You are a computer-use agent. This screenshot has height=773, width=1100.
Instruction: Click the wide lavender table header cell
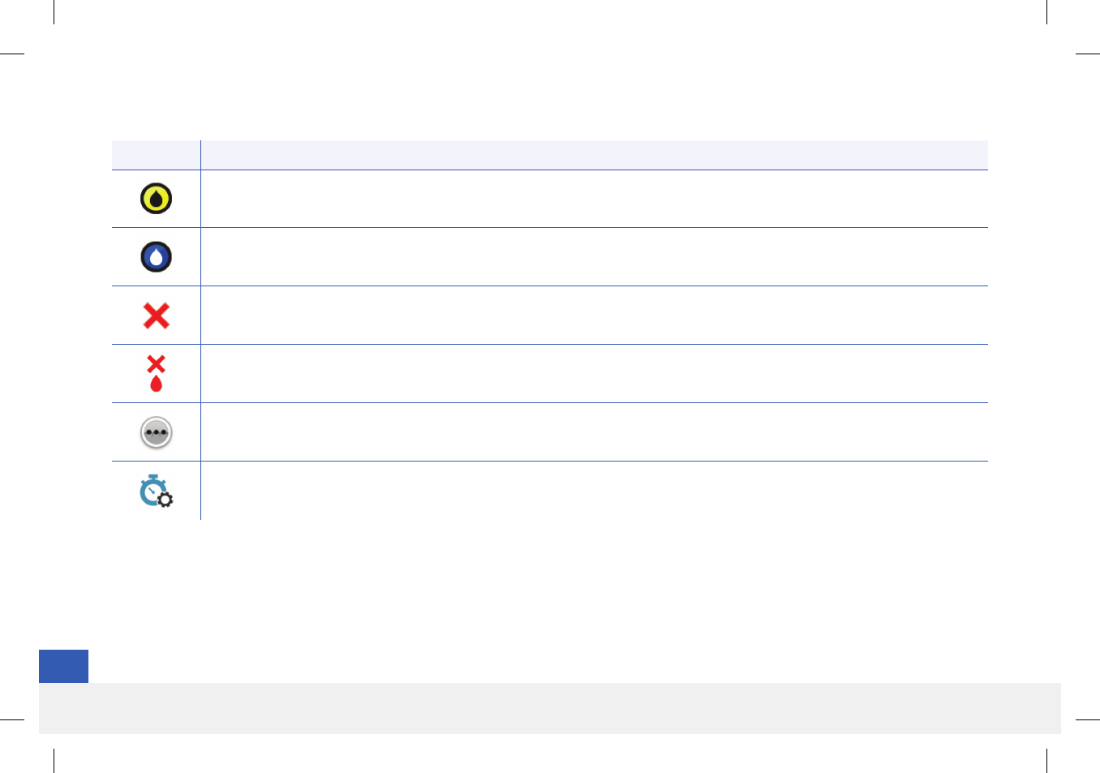point(595,155)
